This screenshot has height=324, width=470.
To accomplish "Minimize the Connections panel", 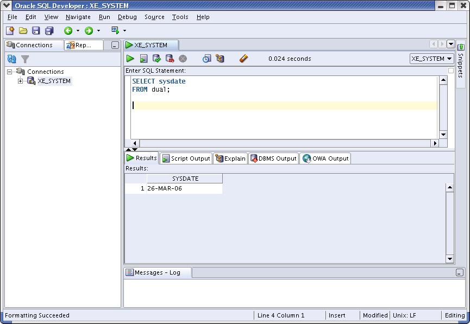I will click(x=115, y=45).
